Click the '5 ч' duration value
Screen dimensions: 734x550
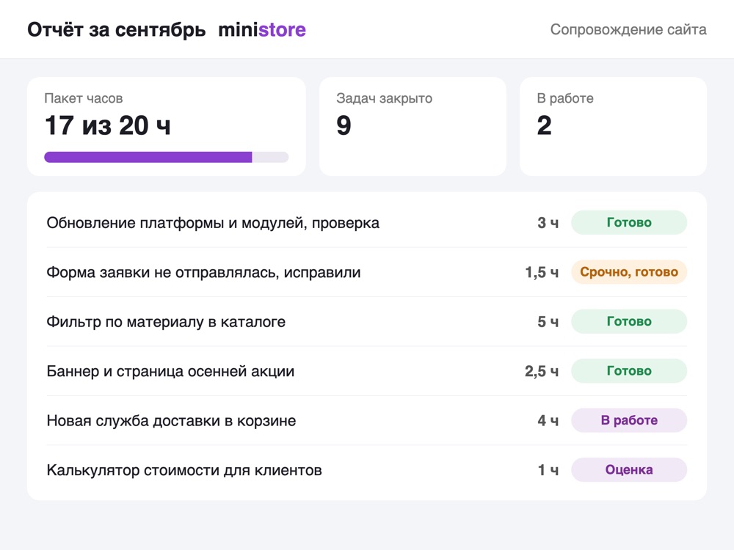click(x=548, y=322)
